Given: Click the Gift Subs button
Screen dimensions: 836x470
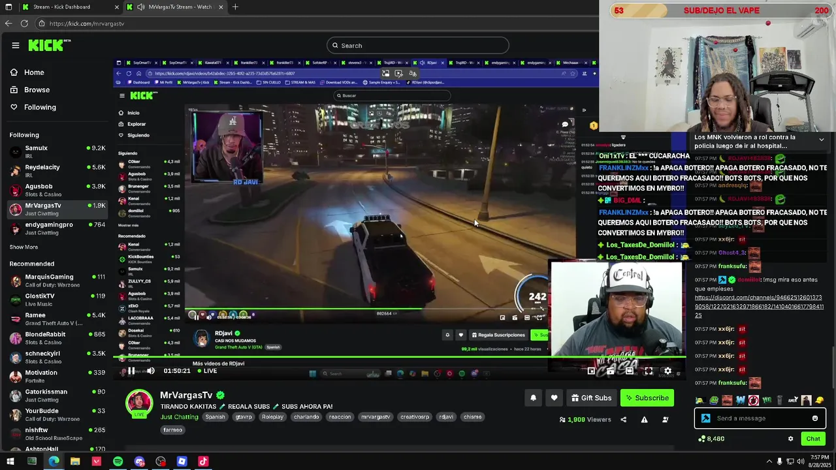Looking at the screenshot, I should coord(591,398).
